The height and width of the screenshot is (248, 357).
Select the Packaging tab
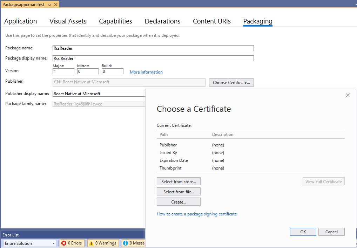coord(257,21)
